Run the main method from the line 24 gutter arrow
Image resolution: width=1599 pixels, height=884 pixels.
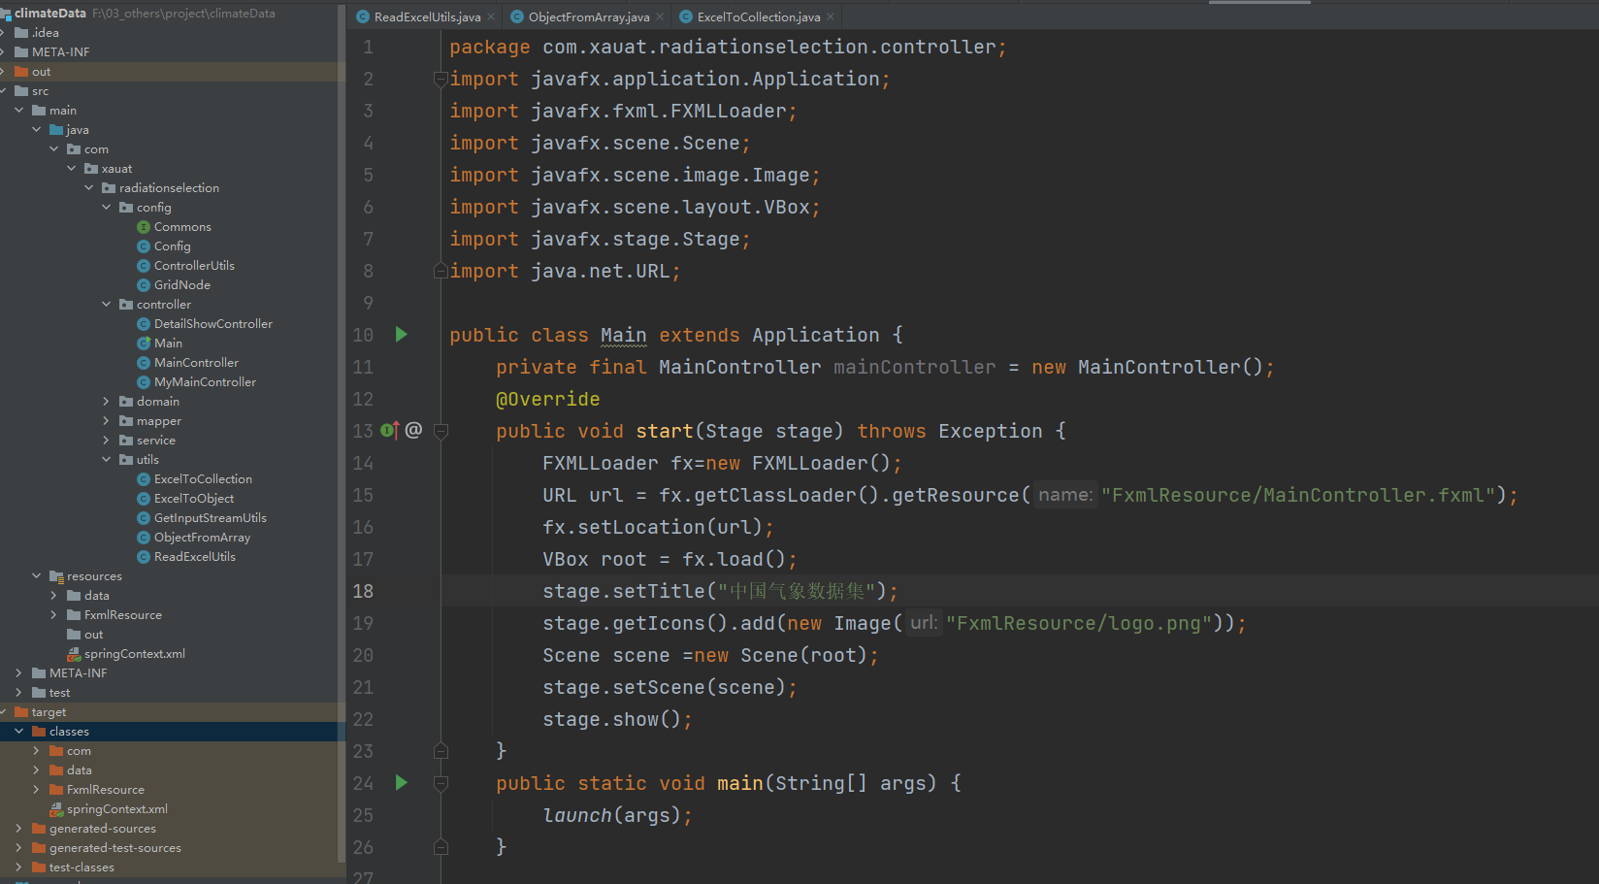click(x=401, y=783)
